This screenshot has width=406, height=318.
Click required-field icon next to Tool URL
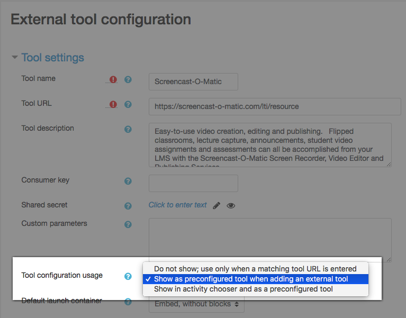point(113,104)
